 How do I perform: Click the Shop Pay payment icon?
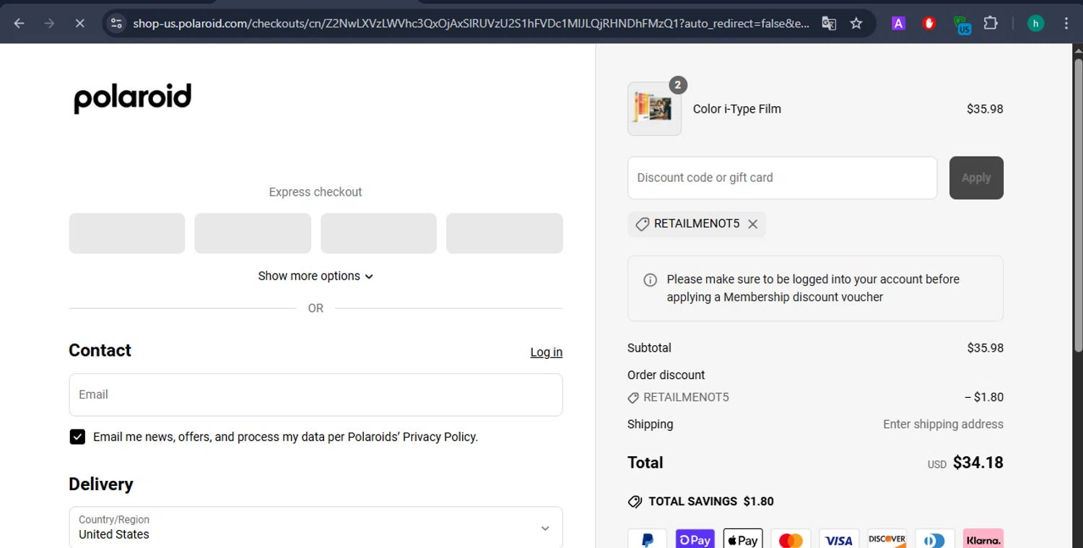(x=695, y=539)
